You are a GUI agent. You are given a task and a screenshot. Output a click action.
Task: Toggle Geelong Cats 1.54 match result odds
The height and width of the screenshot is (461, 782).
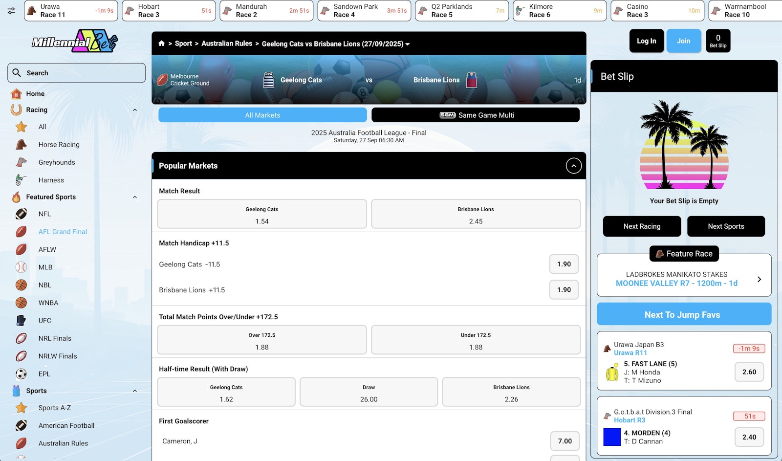click(x=261, y=214)
